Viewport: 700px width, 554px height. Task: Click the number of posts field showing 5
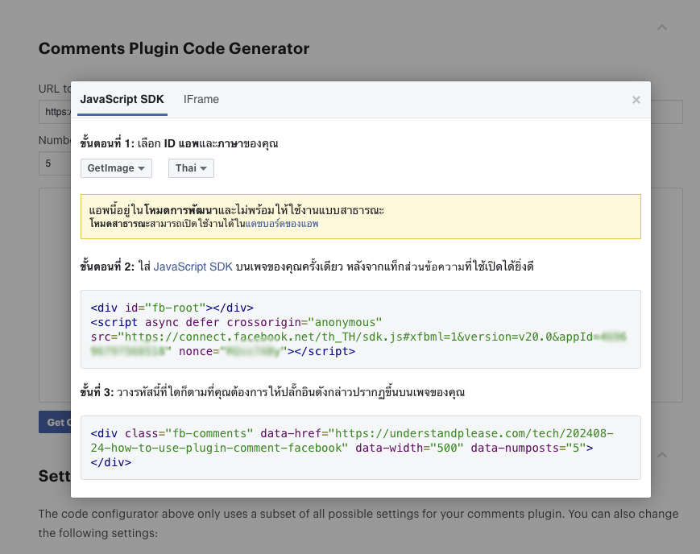(x=55, y=163)
